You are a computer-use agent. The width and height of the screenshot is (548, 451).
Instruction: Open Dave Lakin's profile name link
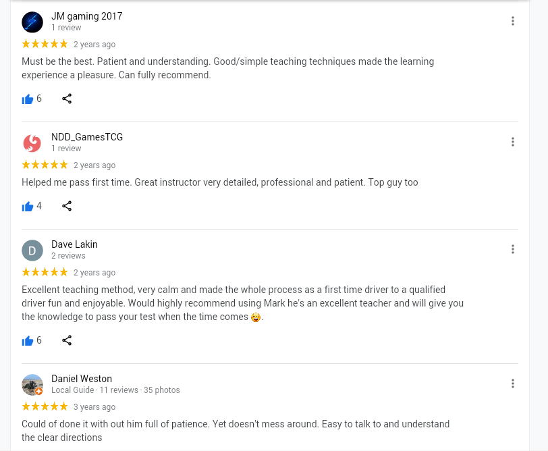click(x=74, y=244)
